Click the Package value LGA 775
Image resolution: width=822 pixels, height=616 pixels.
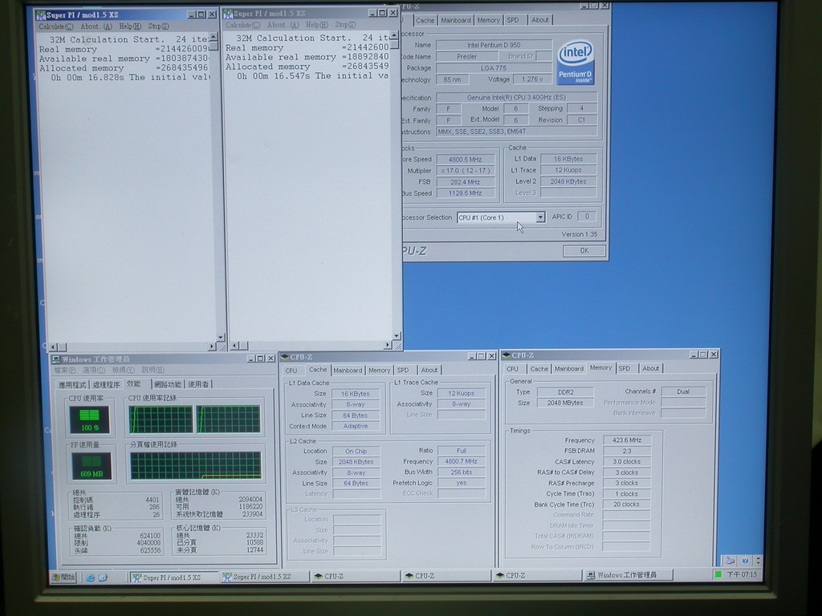click(494, 68)
